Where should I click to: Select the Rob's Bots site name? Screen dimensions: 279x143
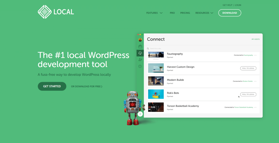[173, 93]
